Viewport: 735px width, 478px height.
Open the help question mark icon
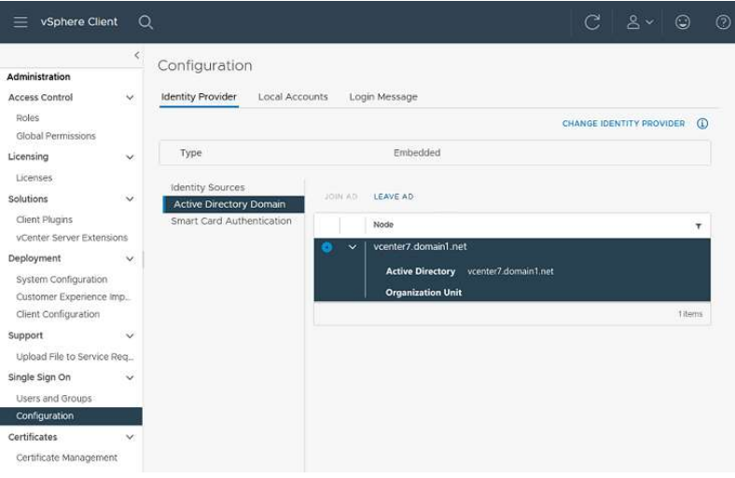pyautogui.click(x=722, y=22)
